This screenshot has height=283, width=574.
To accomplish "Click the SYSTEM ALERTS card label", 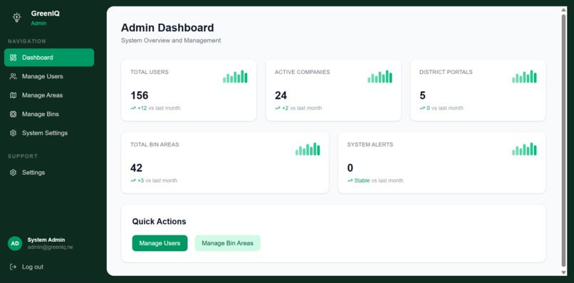I will 370,144.
